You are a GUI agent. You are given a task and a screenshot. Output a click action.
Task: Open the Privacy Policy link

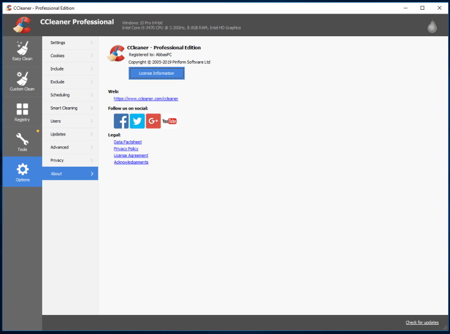pyautogui.click(x=126, y=149)
